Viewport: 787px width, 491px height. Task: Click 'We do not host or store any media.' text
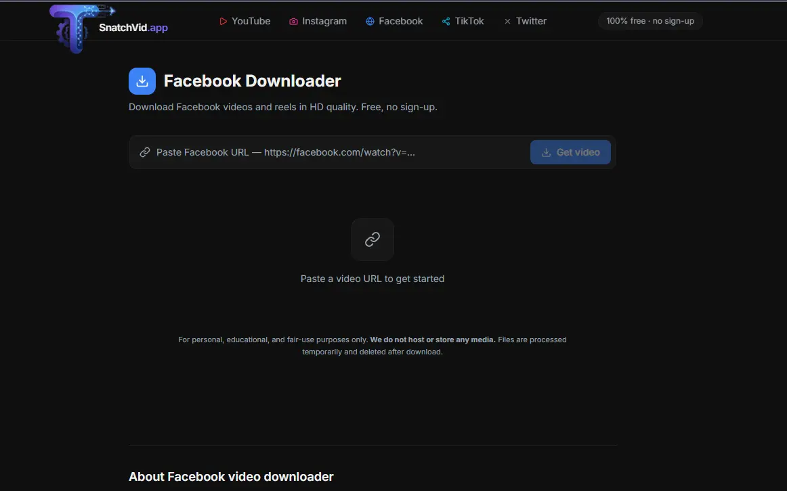click(433, 340)
